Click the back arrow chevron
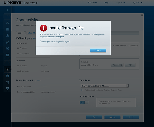This screenshot has height=127, width=154. tap(7, 10)
